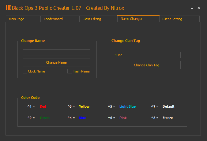Click the "^5 =" code text
This screenshot has height=141, width=207.
coord(112,106)
